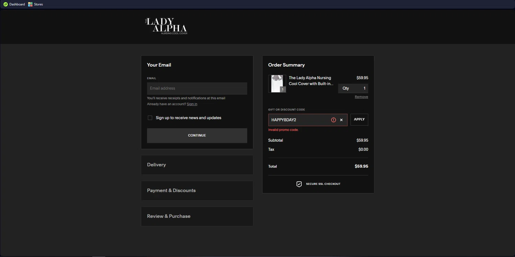515x257 pixels.
Task: Expand the Delivery section
Action: (197, 165)
